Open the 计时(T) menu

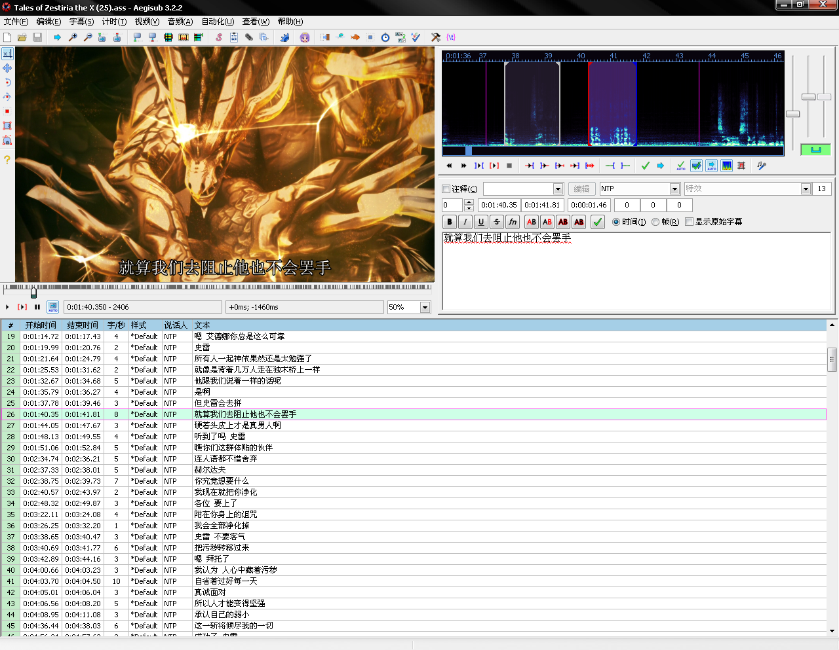point(114,22)
